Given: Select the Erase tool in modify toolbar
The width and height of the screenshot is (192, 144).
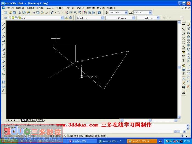Looking at the screenshot, I should [x=188, y=24].
